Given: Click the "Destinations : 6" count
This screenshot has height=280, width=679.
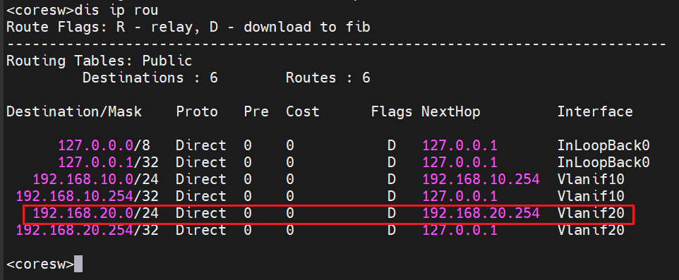Looking at the screenshot, I should [150, 78].
